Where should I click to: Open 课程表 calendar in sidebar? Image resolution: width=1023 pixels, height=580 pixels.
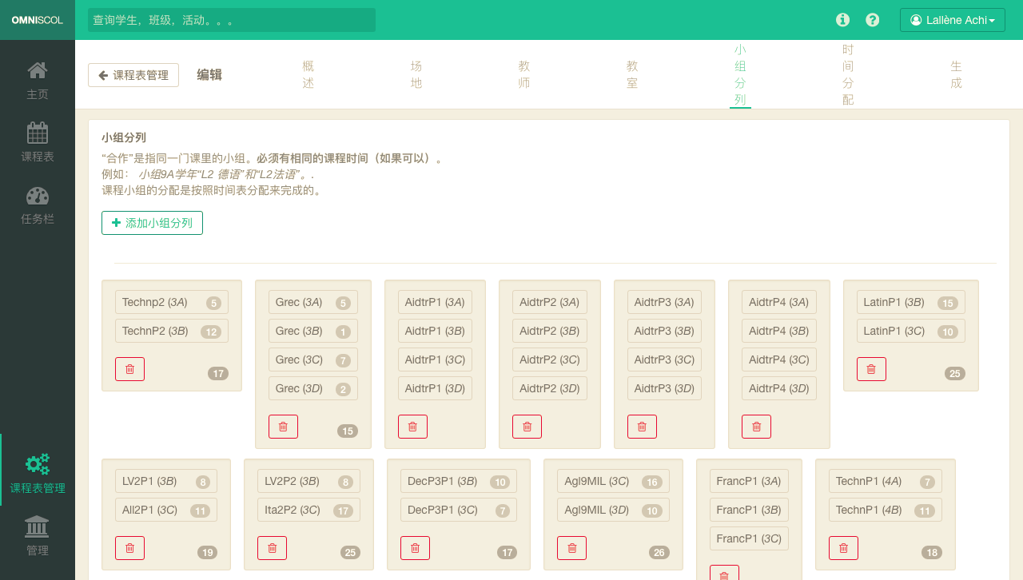(38, 142)
